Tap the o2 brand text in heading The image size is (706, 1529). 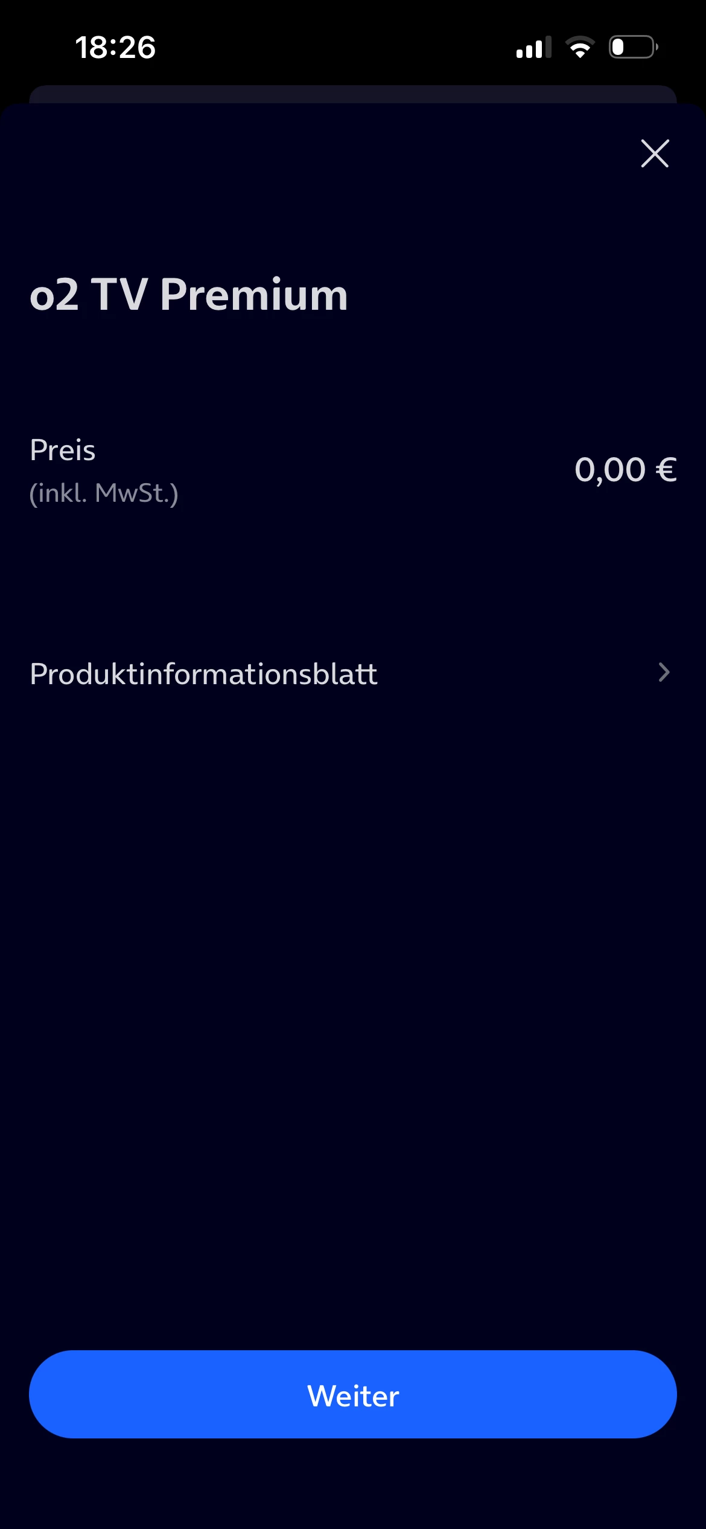point(54,295)
